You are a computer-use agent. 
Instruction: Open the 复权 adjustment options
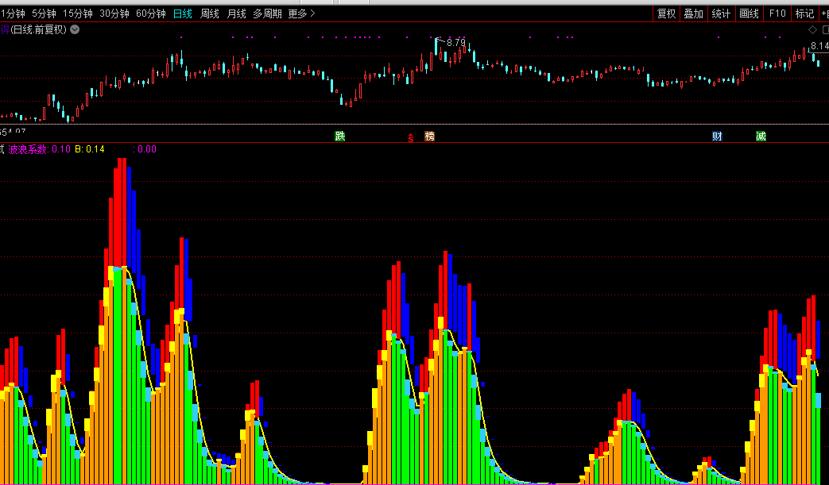click(666, 13)
